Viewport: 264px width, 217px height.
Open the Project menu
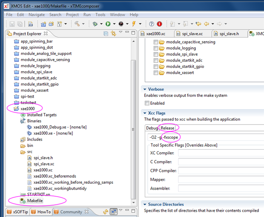(x=72, y=14)
